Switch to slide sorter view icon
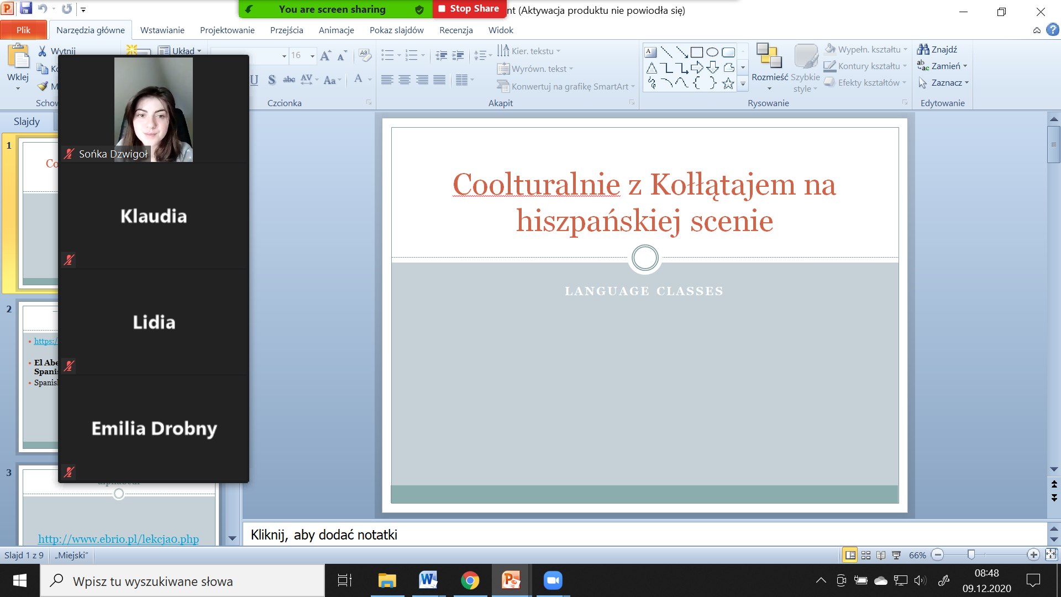1061x597 pixels. click(x=866, y=554)
